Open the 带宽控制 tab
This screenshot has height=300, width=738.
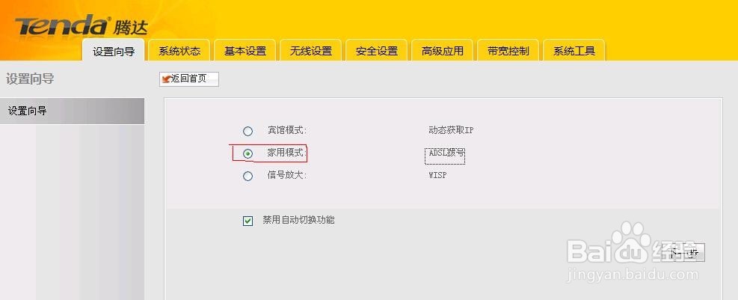[x=508, y=50]
